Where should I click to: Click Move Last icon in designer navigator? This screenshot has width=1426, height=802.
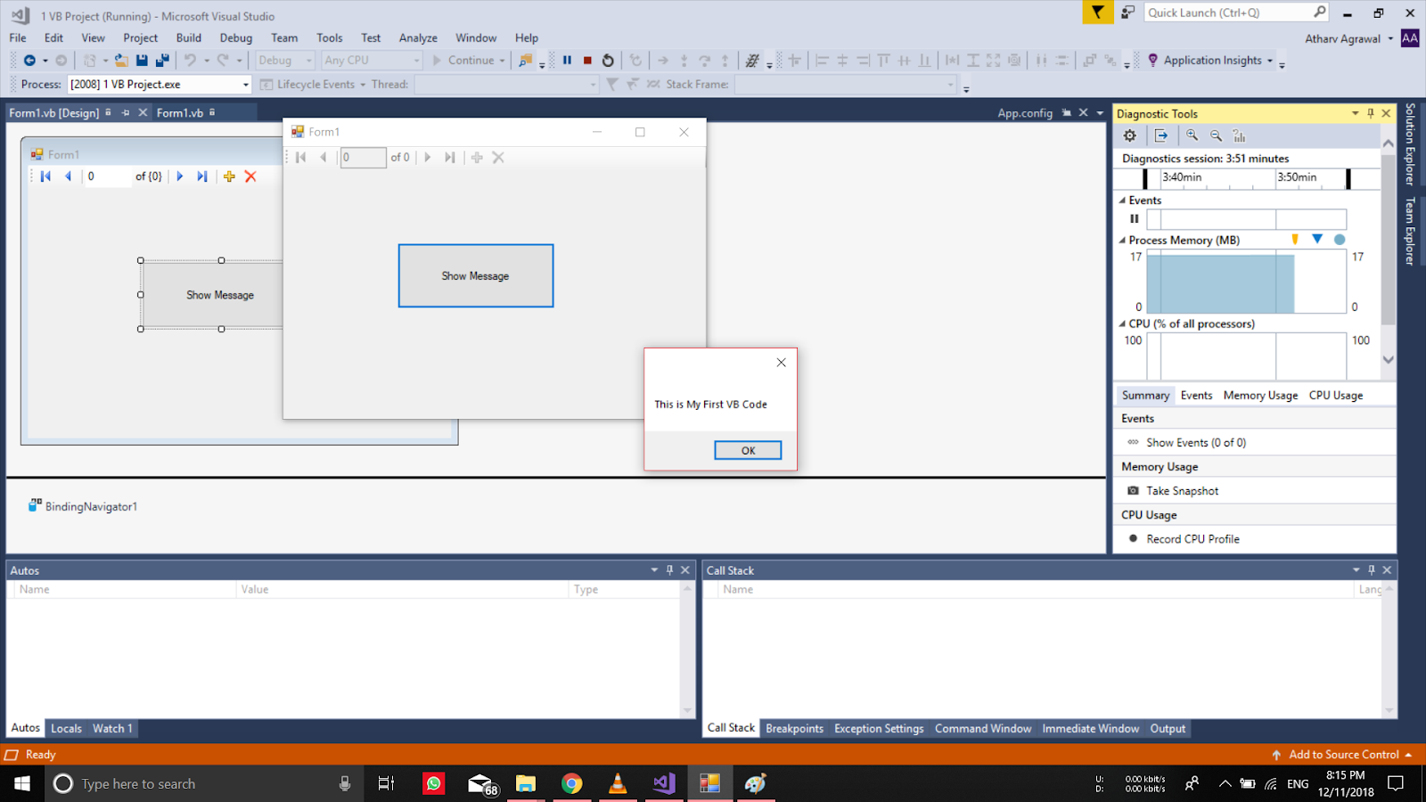pos(202,176)
